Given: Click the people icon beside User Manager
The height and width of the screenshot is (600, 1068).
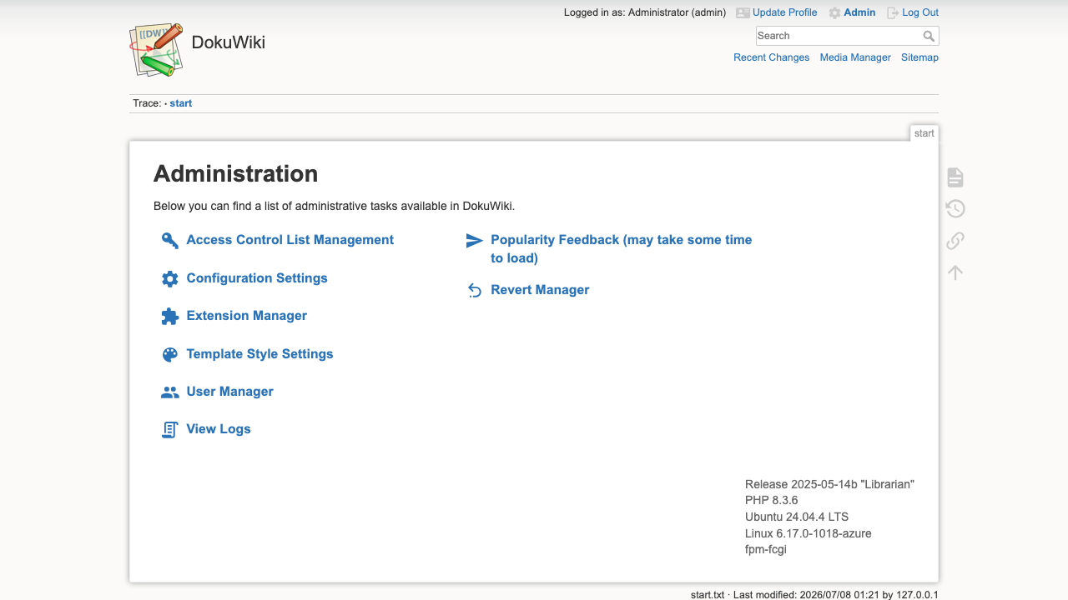Looking at the screenshot, I should [x=169, y=392].
